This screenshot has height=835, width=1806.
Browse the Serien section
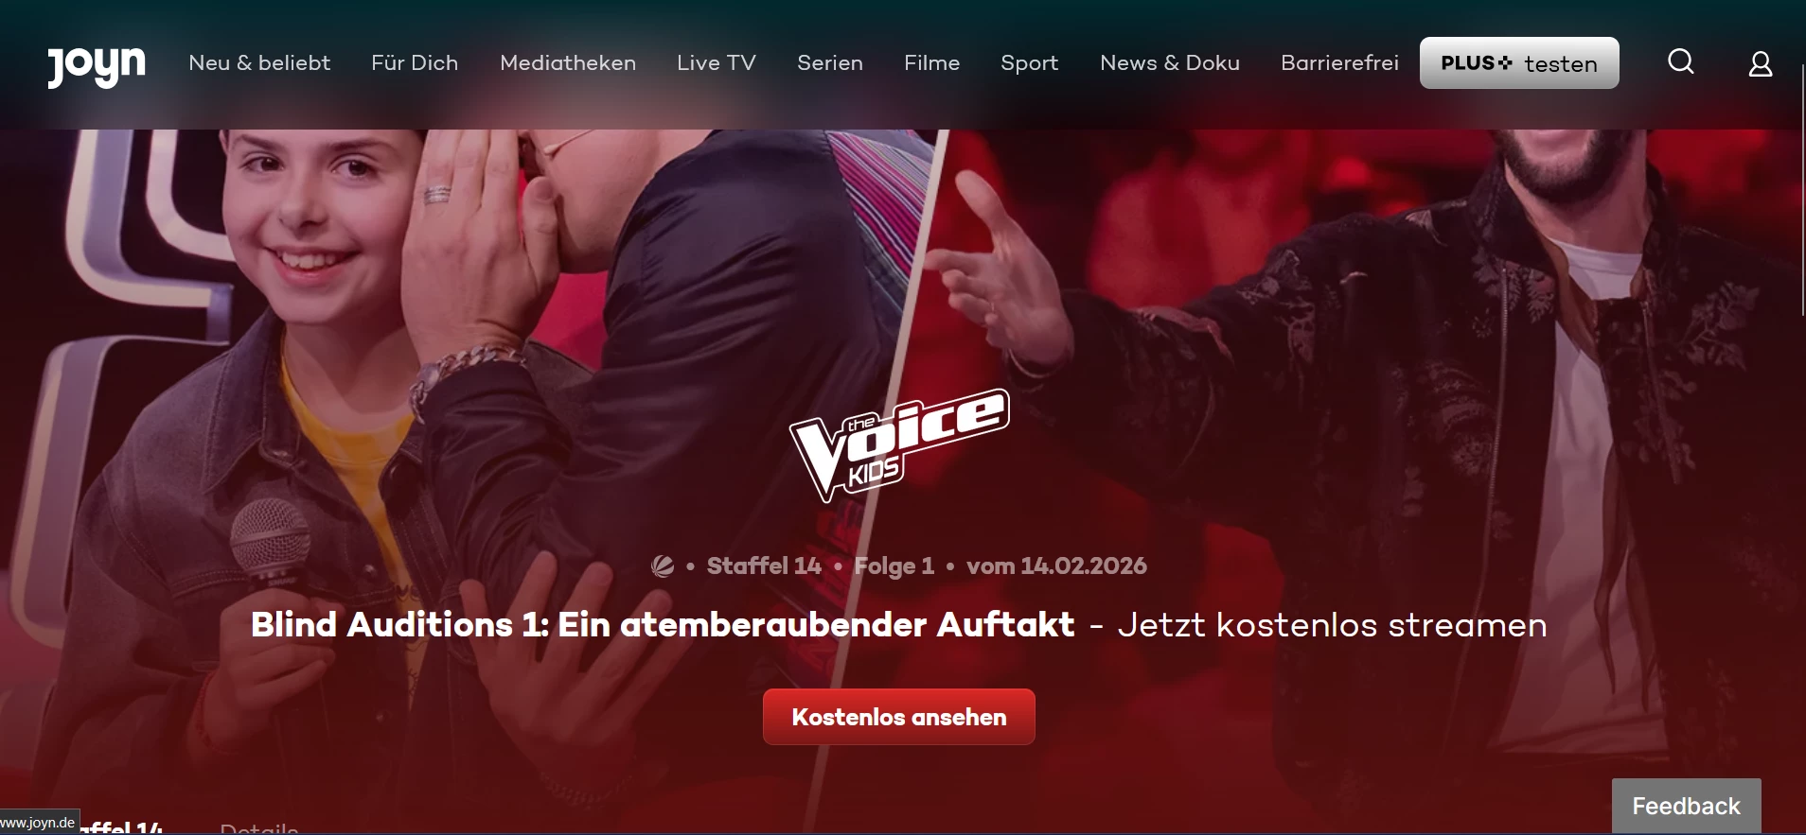[x=830, y=62]
